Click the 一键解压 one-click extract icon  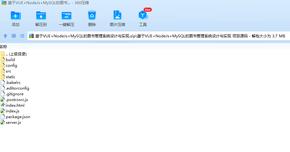(67, 16)
